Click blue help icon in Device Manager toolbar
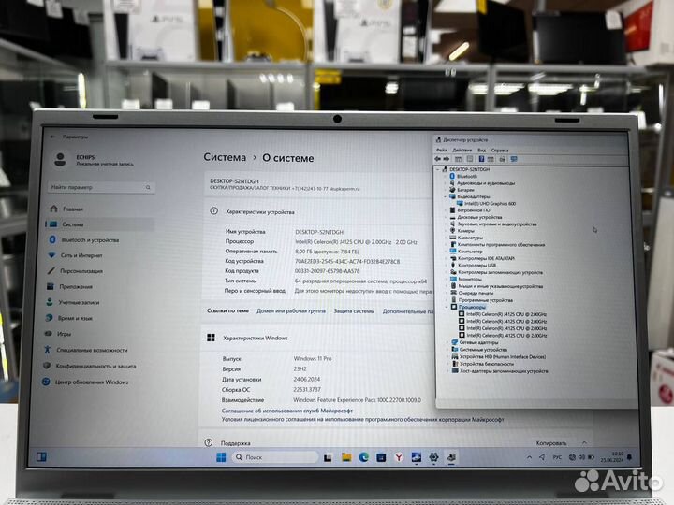 pos(481,159)
